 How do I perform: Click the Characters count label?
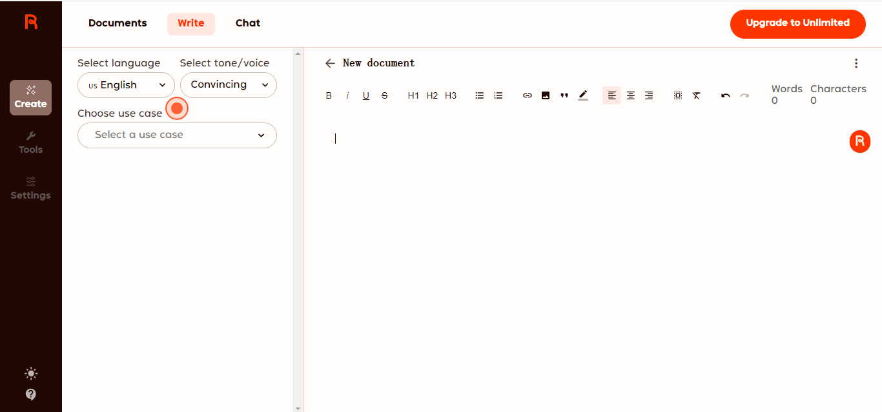(838, 89)
